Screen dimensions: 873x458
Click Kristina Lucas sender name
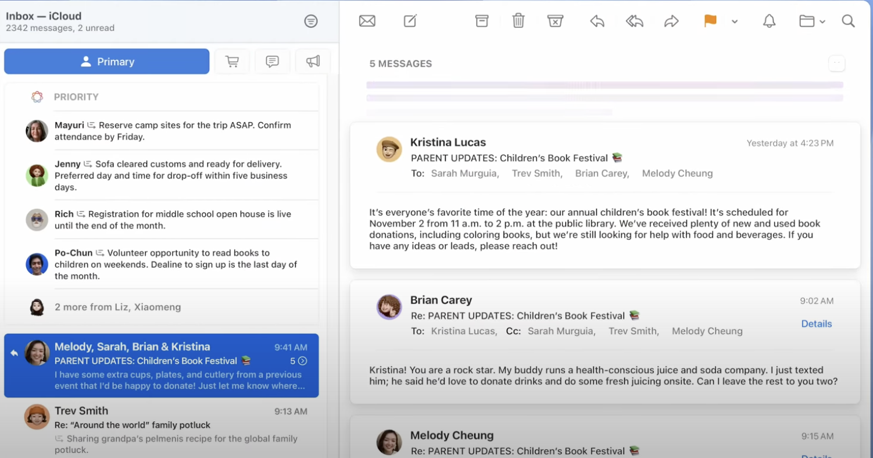448,142
